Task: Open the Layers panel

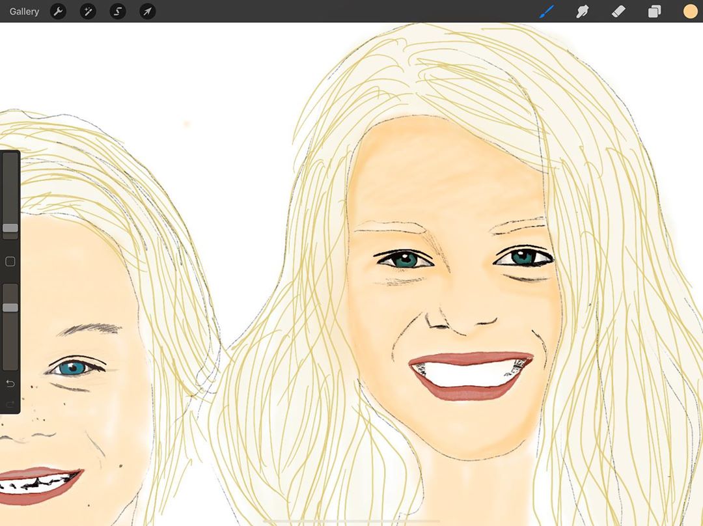Action: (654, 11)
